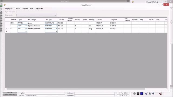
Task: Click the 41.929539 latitude cell
Action: coord(103,29)
